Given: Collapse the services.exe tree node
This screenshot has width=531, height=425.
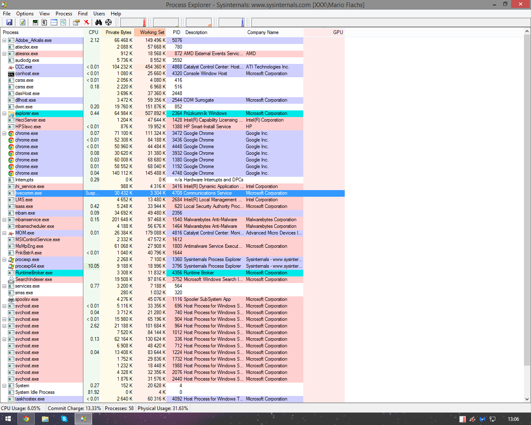Looking at the screenshot, I should pyautogui.click(x=5, y=286).
